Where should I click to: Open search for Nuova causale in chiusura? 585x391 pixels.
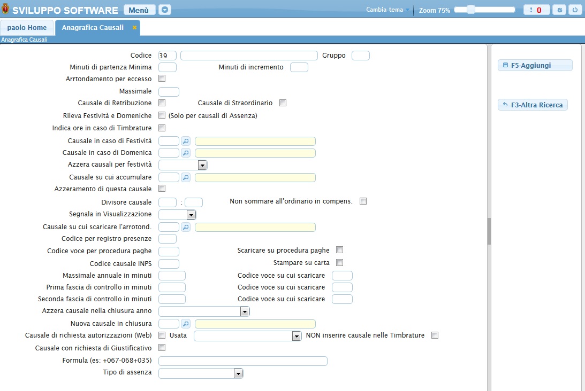pos(185,324)
